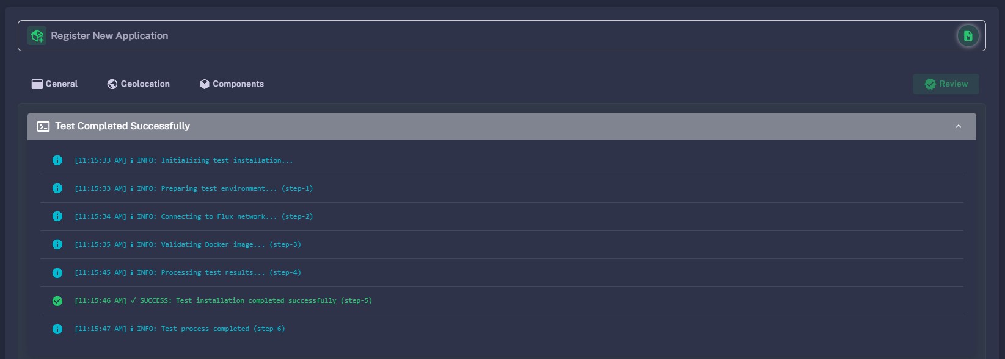Open the Components tab
This screenshot has width=1005, height=359.
pos(232,84)
